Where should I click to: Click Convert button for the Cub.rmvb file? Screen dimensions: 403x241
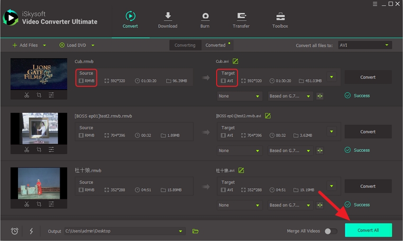pyautogui.click(x=367, y=77)
